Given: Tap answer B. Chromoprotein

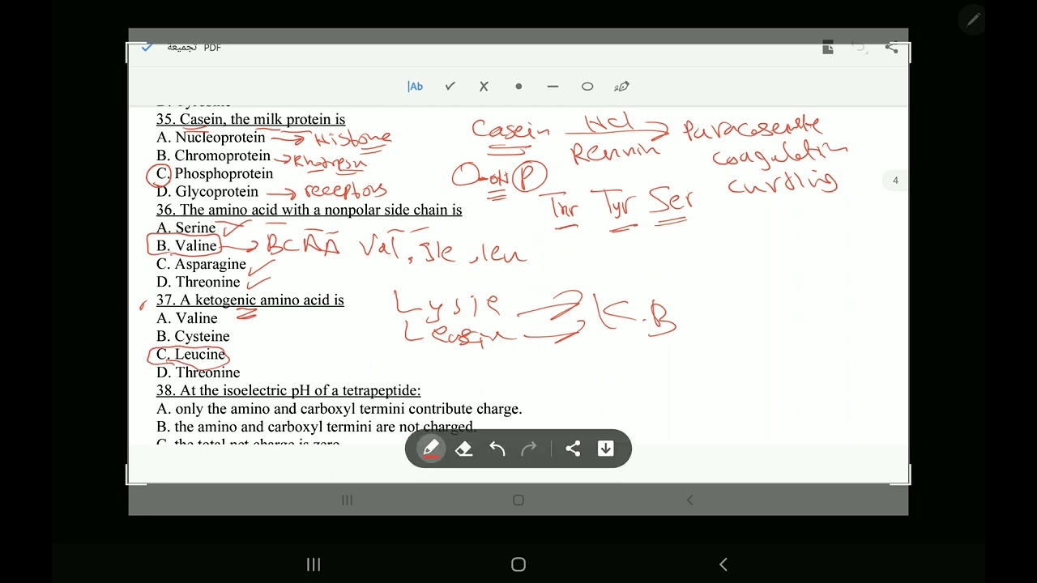Looking at the screenshot, I should pos(213,155).
